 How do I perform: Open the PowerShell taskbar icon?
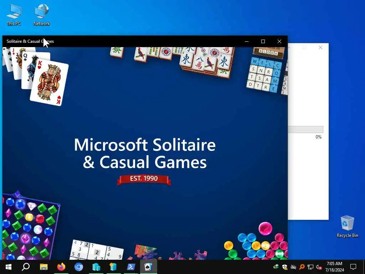[131, 267]
